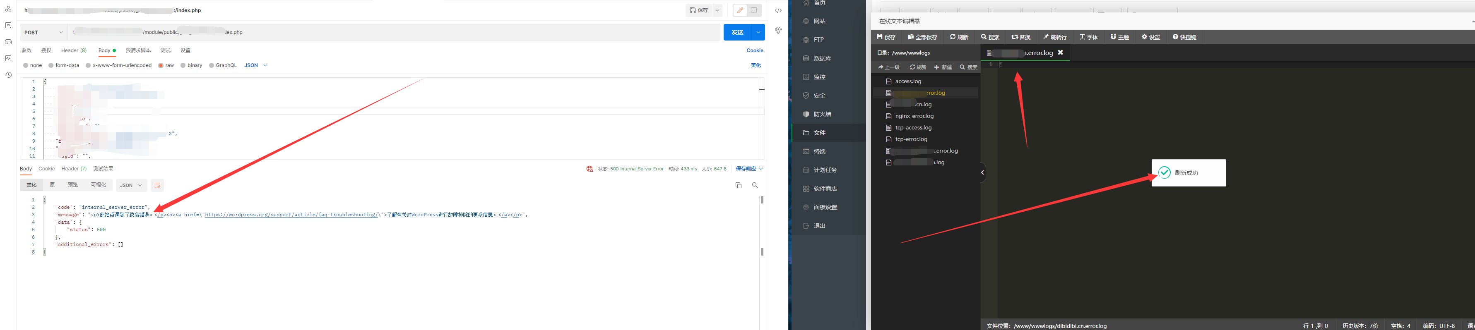Go up with 上一级 in the file panel
Screen dimensions: 1475x330
(889, 67)
